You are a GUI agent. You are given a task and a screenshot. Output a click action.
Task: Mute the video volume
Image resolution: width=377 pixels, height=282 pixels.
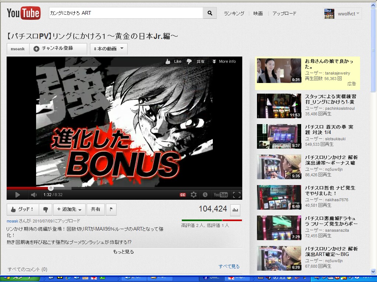tap(34, 195)
